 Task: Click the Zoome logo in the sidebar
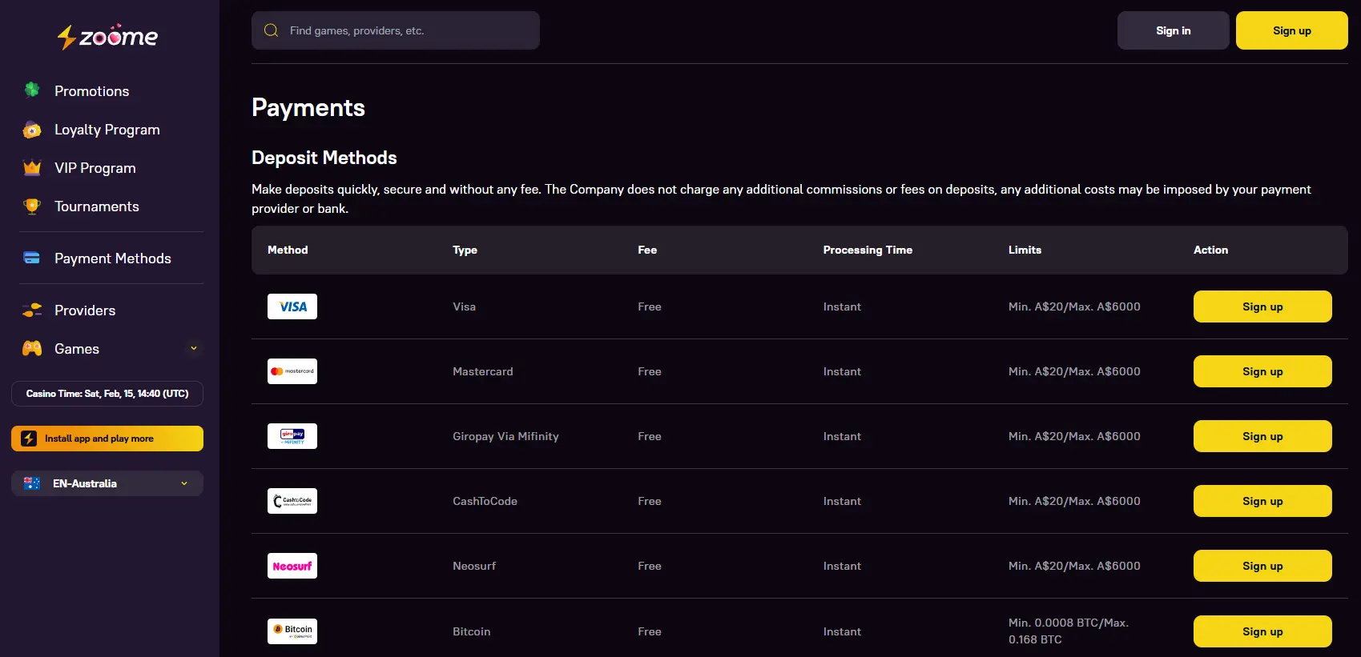[107, 37]
